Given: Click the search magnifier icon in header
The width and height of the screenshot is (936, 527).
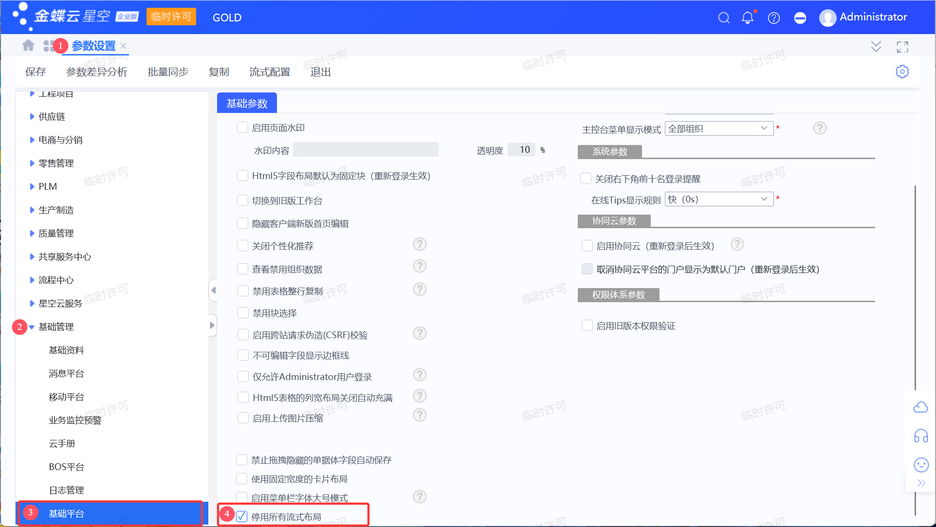Looking at the screenshot, I should [724, 18].
